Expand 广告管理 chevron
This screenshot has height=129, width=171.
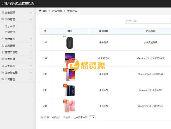pos(31,79)
